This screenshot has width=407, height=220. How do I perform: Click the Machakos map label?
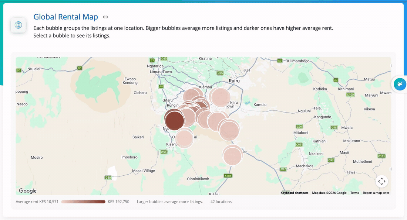pos(305,166)
